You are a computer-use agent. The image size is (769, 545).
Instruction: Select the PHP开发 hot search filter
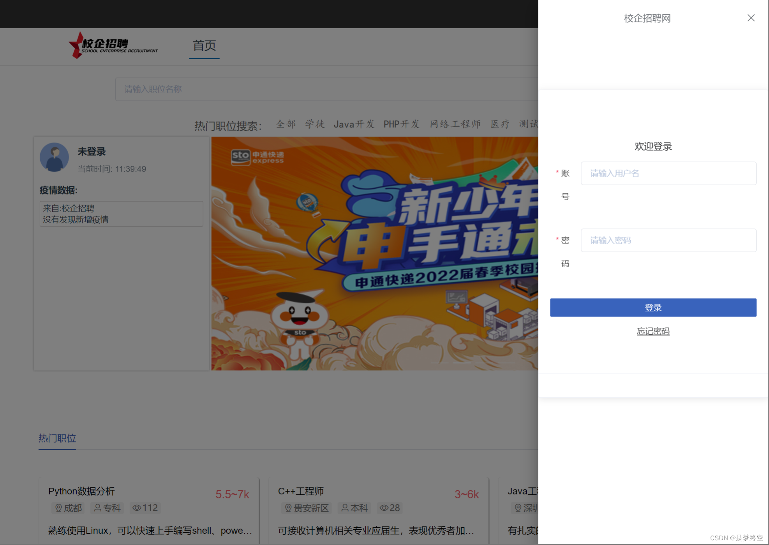point(402,124)
